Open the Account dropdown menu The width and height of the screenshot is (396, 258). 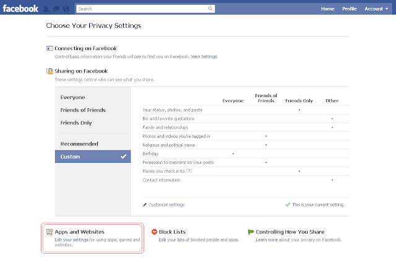point(376,9)
